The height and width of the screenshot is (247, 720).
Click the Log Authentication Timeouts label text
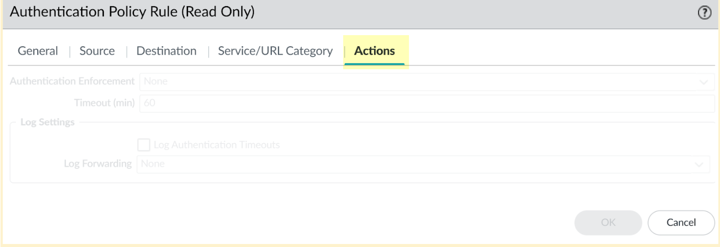tap(217, 145)
